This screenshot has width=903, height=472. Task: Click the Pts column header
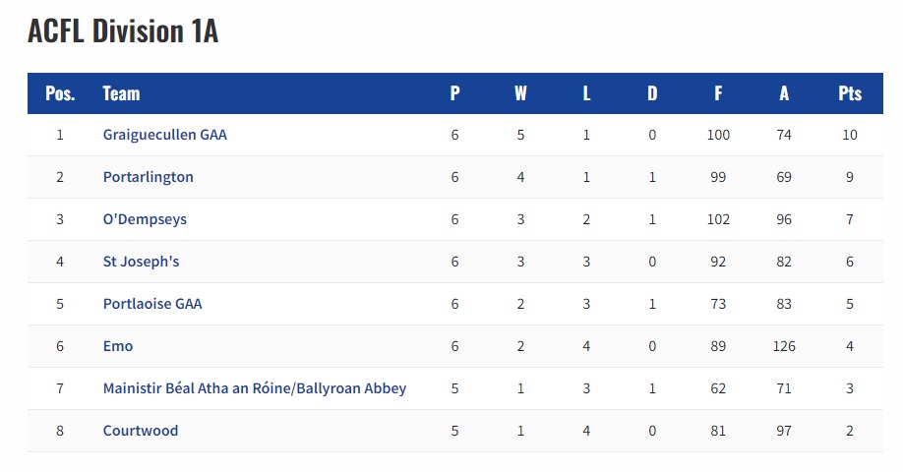850,93
